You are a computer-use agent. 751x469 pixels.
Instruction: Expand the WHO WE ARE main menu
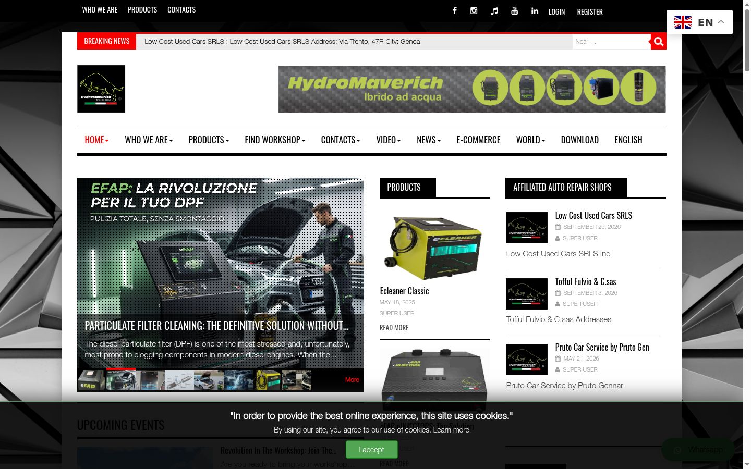tap(149, 140)
